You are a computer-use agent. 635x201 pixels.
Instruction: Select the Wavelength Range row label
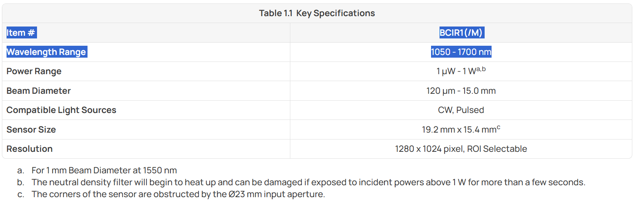47,52
